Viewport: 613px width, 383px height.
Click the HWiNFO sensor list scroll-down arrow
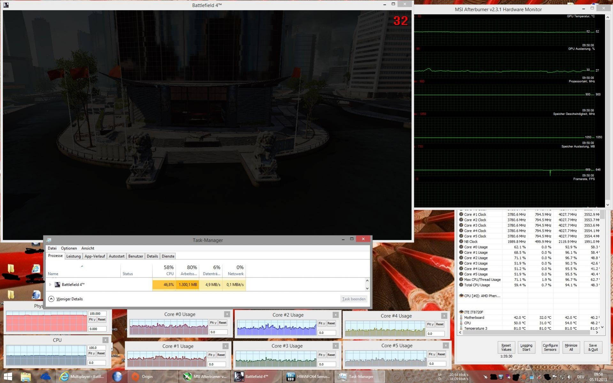(x=602, y=327)
